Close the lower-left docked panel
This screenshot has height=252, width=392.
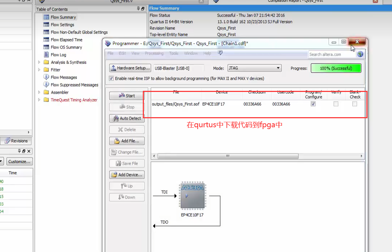[29, 151]
